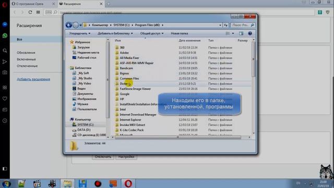Open Изображения library
334x188 pixels.
point(87,99)
